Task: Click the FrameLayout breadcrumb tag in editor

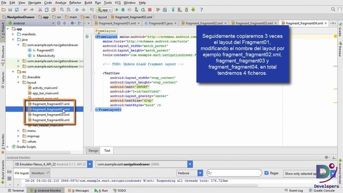Action: pos(106,31)
